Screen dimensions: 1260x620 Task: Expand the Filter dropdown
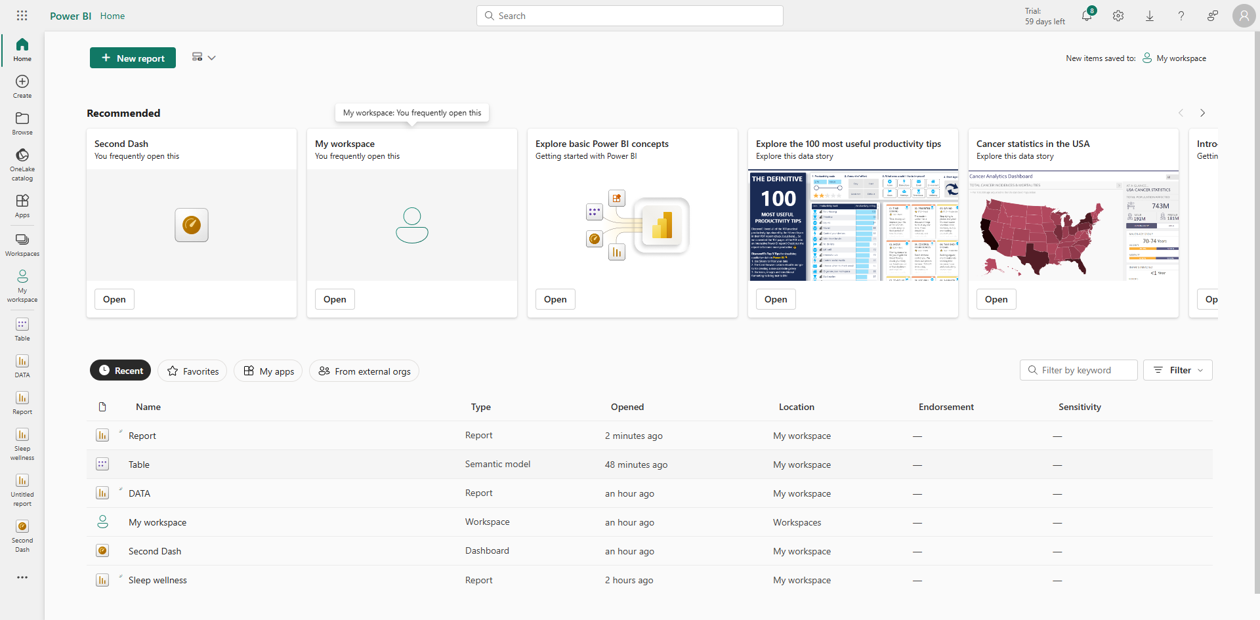point(1178,370)
